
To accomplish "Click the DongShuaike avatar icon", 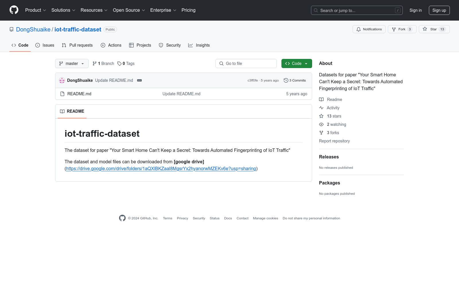I will click(62, 80).
